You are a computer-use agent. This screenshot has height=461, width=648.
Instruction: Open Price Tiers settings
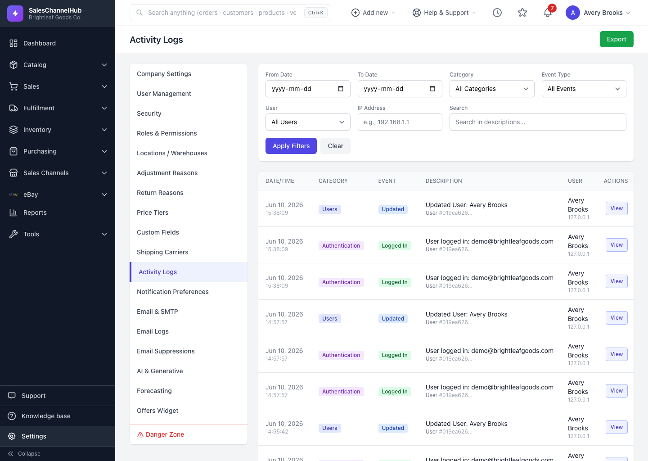pyautogui.click(x=189, y=212)
